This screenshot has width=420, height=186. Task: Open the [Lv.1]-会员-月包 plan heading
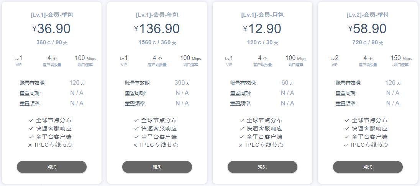pyautogui.click(x=262, y=15)
